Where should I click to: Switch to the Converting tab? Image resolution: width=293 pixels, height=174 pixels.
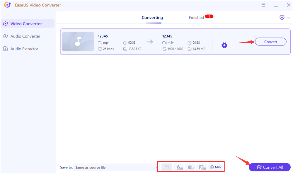pos(152,18)
